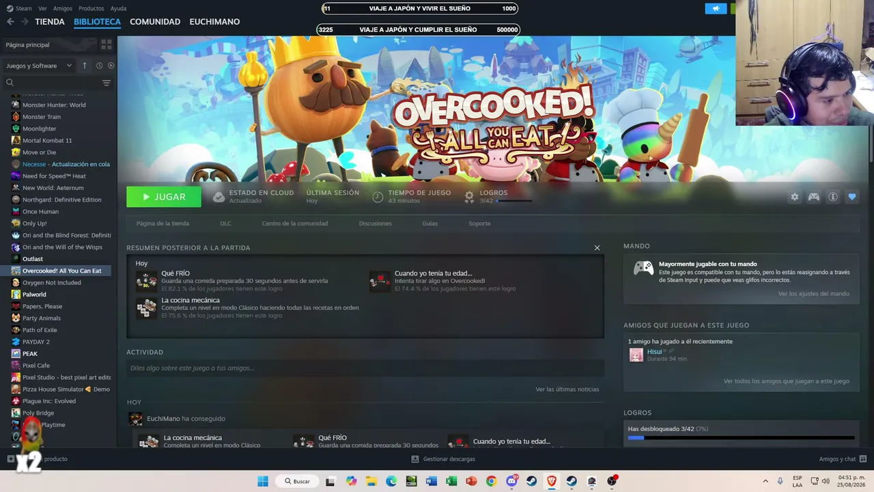Click Hisui's avatar thumbnail
874x492 pixels.
(x=636, y=355)
